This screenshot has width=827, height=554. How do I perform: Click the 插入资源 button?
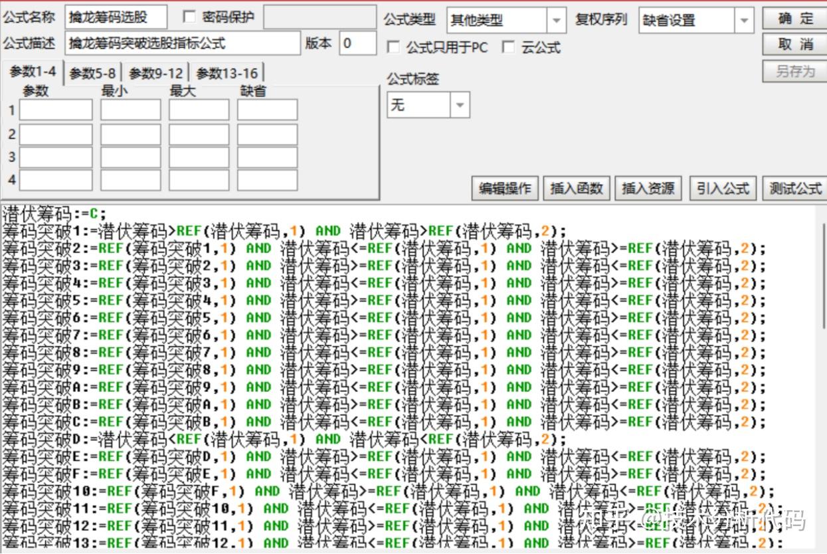[x=648, y=188]
